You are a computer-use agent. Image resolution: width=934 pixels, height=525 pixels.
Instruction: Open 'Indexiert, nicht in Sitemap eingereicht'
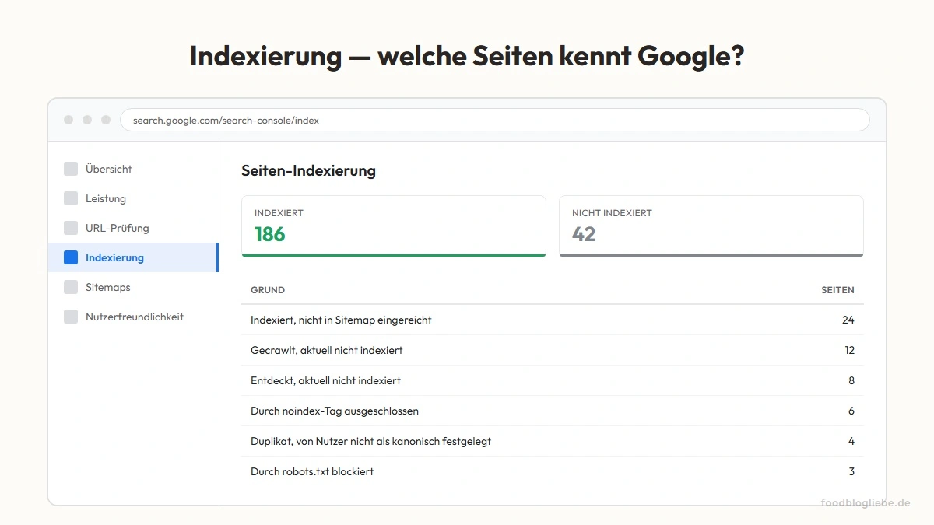click(x=551, y=320)
